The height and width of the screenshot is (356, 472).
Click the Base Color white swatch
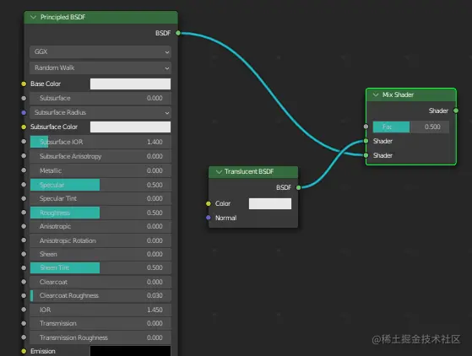[x=130, y=84]
